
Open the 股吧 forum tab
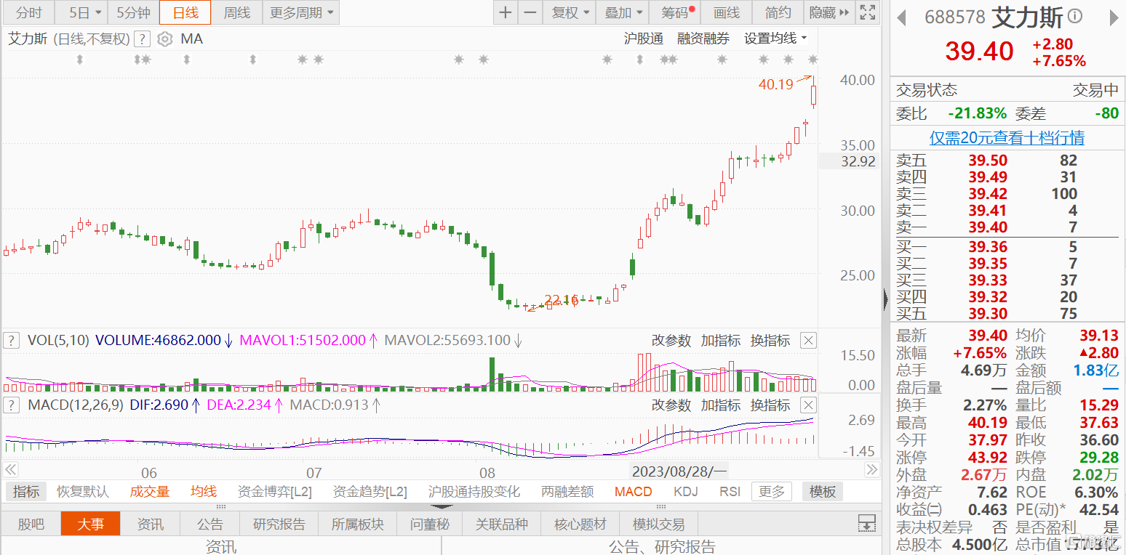coord(31,524)
